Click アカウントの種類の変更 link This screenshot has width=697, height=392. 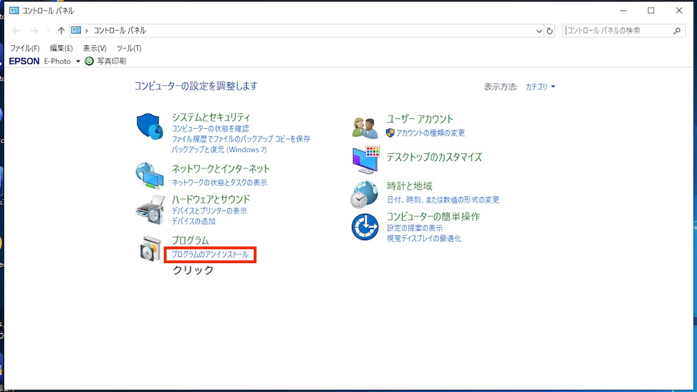point(430,133)
